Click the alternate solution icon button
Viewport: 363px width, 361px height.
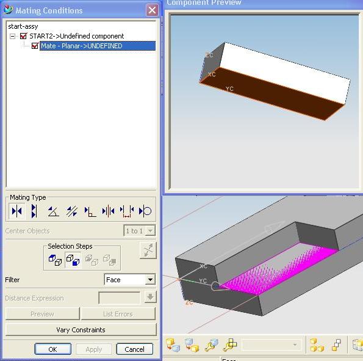pos(148,250)
